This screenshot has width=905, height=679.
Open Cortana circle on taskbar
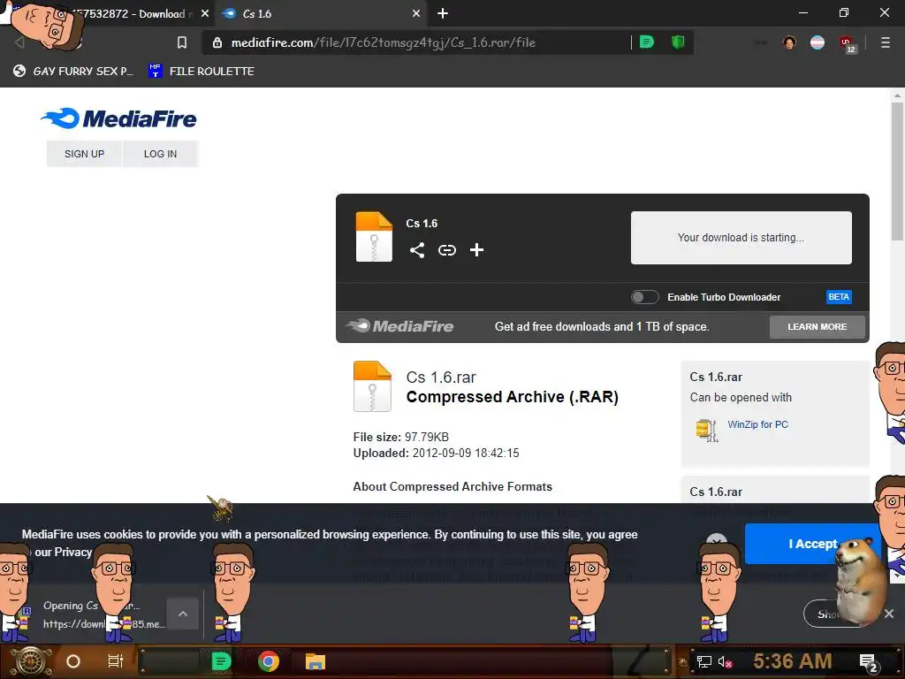click(73, 661)
